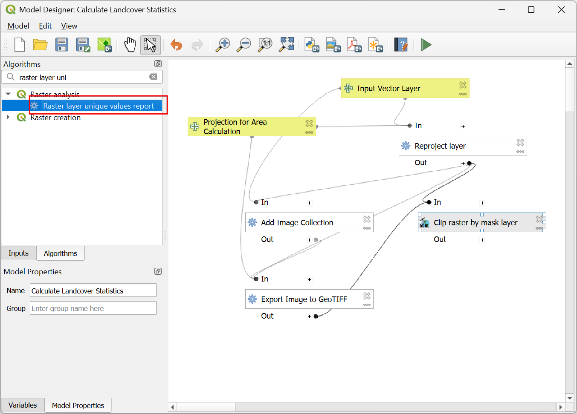This screenshot has height=414, width=577.
Task: Click the Export as PDF icon
Action: (x=354, y=45)
